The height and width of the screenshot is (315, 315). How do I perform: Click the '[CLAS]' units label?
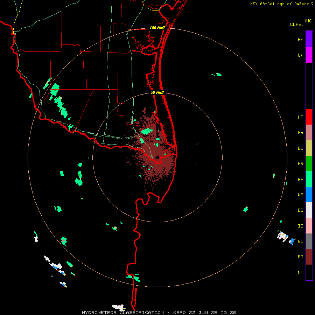coord(296,24)
